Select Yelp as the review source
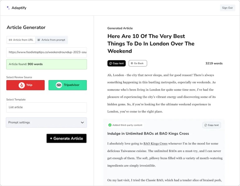 (x=25, y=85)
